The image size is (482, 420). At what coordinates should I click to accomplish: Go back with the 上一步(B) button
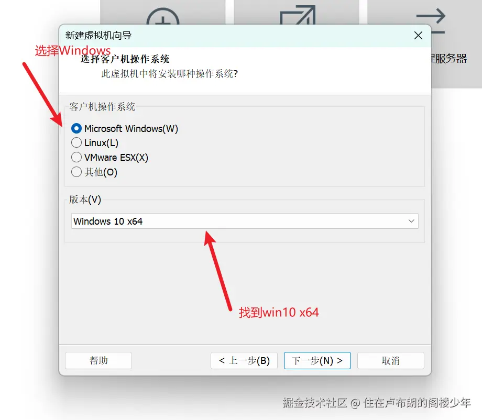244,360
